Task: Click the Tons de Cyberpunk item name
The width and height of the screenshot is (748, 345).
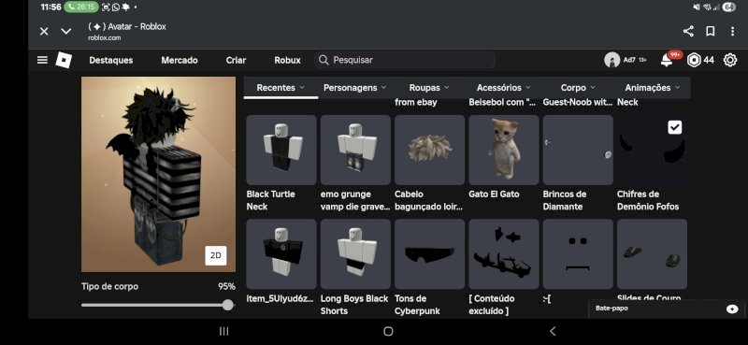Action: coord(417,305)
